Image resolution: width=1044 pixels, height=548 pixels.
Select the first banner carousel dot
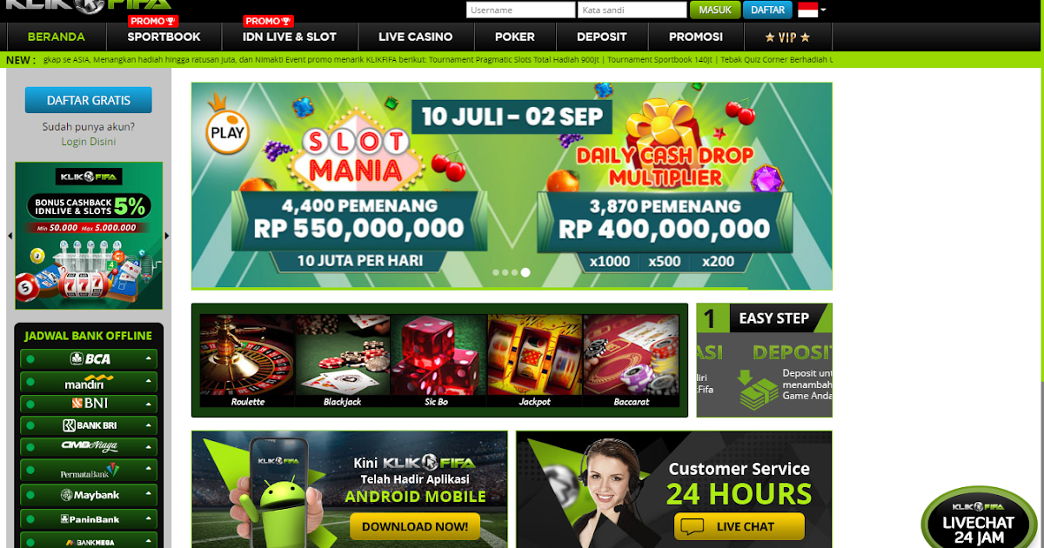(496, 272)
